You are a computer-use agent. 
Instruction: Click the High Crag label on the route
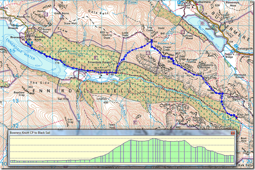click(x=210, y=78)
